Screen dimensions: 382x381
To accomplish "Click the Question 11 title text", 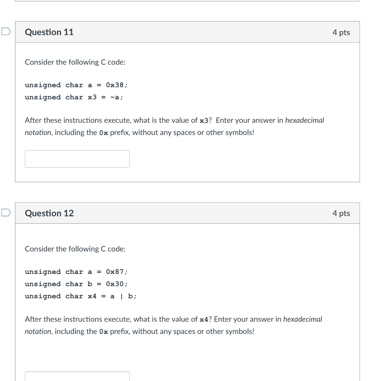I will [49, 32].
